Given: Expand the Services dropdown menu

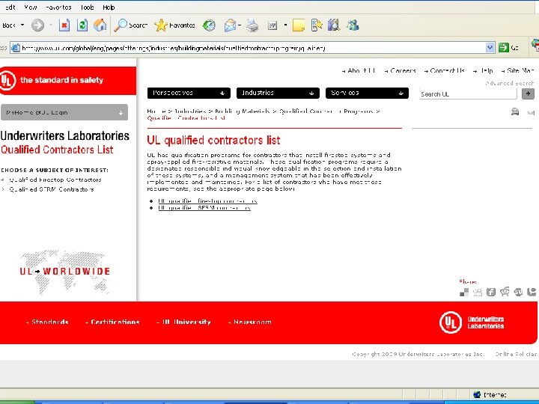Looking at the screenshot, I should (x=367, y=93).
